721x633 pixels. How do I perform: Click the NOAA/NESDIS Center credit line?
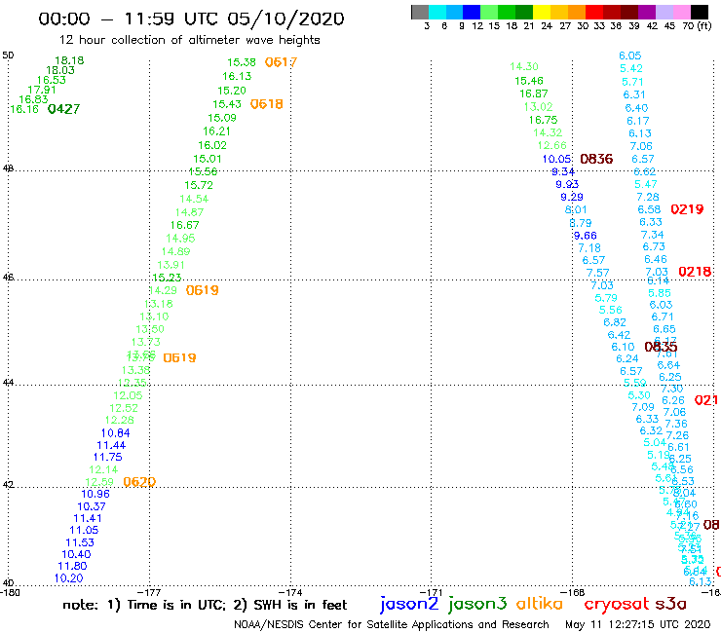[x=392, y=625]
